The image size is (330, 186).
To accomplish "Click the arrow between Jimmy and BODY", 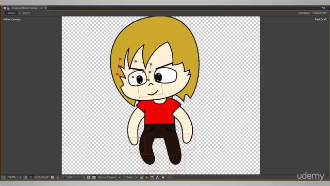I will (x=19, y=13).
